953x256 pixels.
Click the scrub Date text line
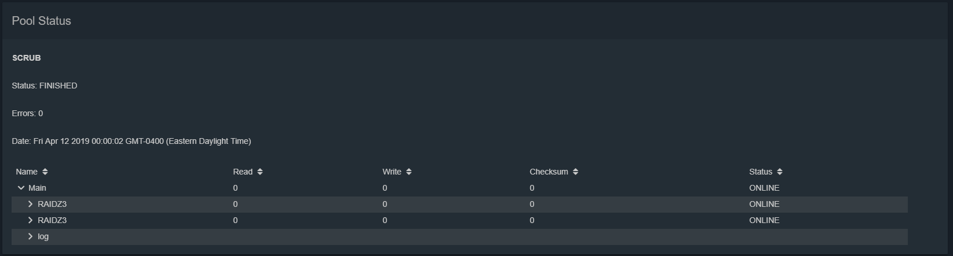click(x=132, y=141)
